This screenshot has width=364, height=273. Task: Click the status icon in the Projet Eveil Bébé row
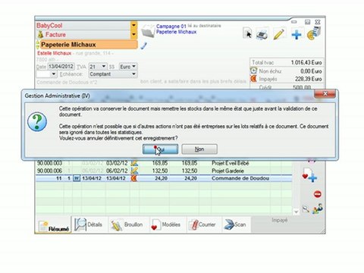pos(134,163)
